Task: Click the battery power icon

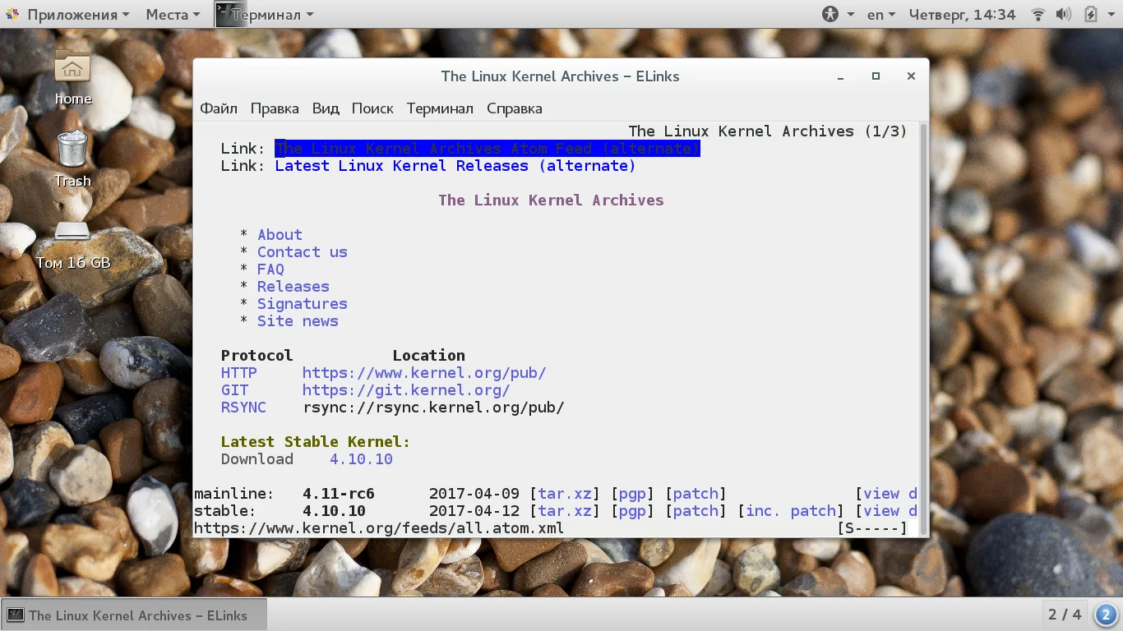Action: (1091, 15)
